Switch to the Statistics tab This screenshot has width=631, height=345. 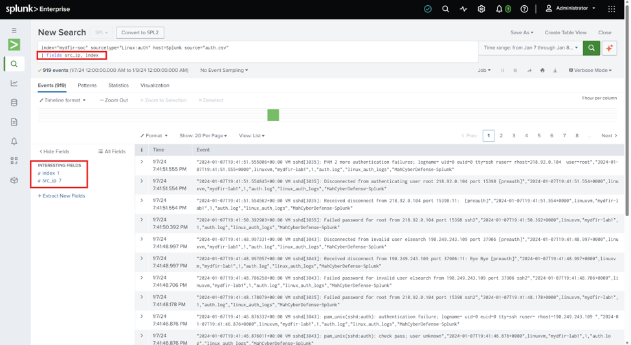118,85
